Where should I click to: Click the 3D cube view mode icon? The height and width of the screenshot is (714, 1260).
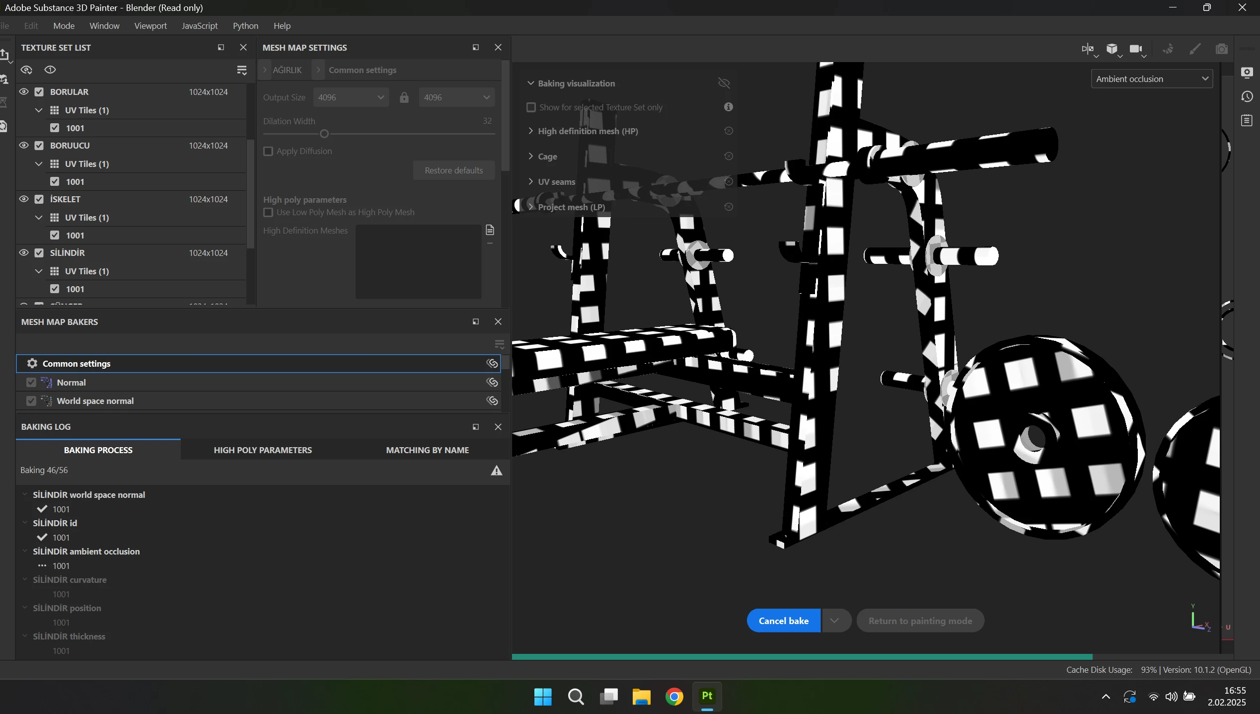click(x=1112, y=49)
